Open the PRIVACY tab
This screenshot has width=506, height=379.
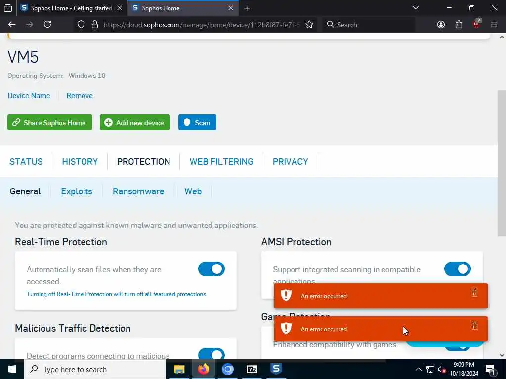[x=291, y=161]
